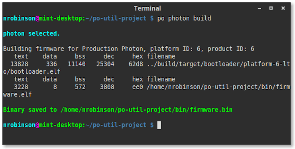Image resolution: width=295 pixels, height=149 pixels.
Task: Click the 'photon selected.' message
Action: coord(31,33)
